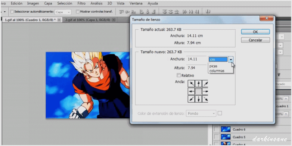
Task: Enable Seleccionar automáticamente checkbox
Action: tap(12, 12)
